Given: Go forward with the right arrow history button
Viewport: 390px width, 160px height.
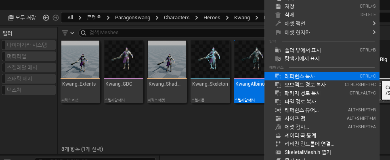Looking at the screenshot, I should [x=56, y=18].
